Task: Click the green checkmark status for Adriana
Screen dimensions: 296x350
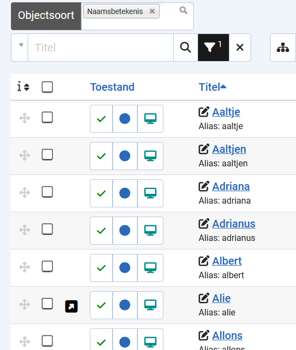Action: point(101,193)
